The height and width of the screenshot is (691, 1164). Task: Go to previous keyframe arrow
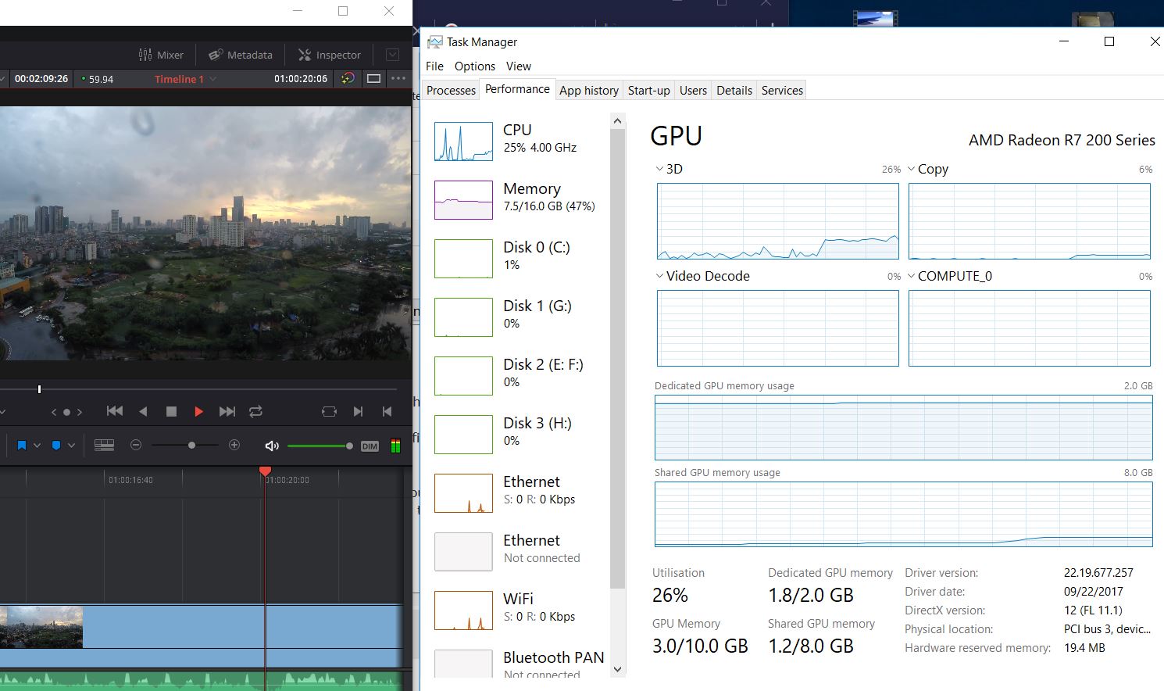[x=54, y=412]
